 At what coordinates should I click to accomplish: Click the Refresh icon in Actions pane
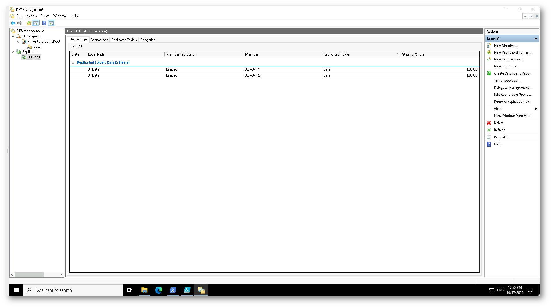[489, 130]
